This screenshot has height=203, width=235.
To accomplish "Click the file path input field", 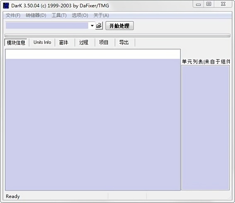I will pyautogui.click(x=47, y=26).
